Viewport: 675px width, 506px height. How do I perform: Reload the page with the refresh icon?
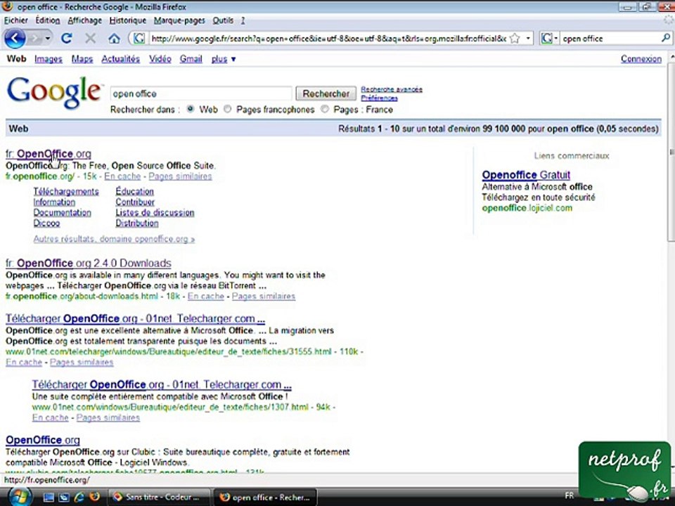(66, 39)
